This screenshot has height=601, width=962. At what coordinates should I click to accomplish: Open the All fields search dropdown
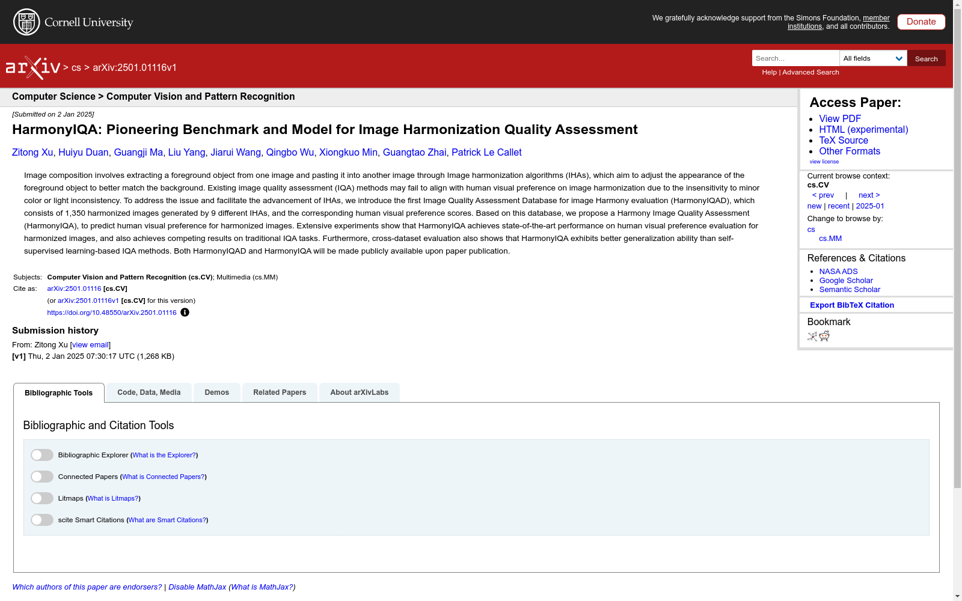click(873, 58)
